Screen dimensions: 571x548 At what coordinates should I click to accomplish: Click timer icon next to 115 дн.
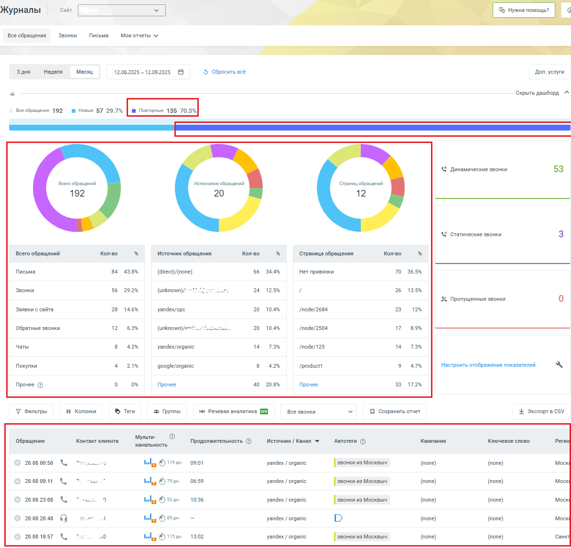162,537
